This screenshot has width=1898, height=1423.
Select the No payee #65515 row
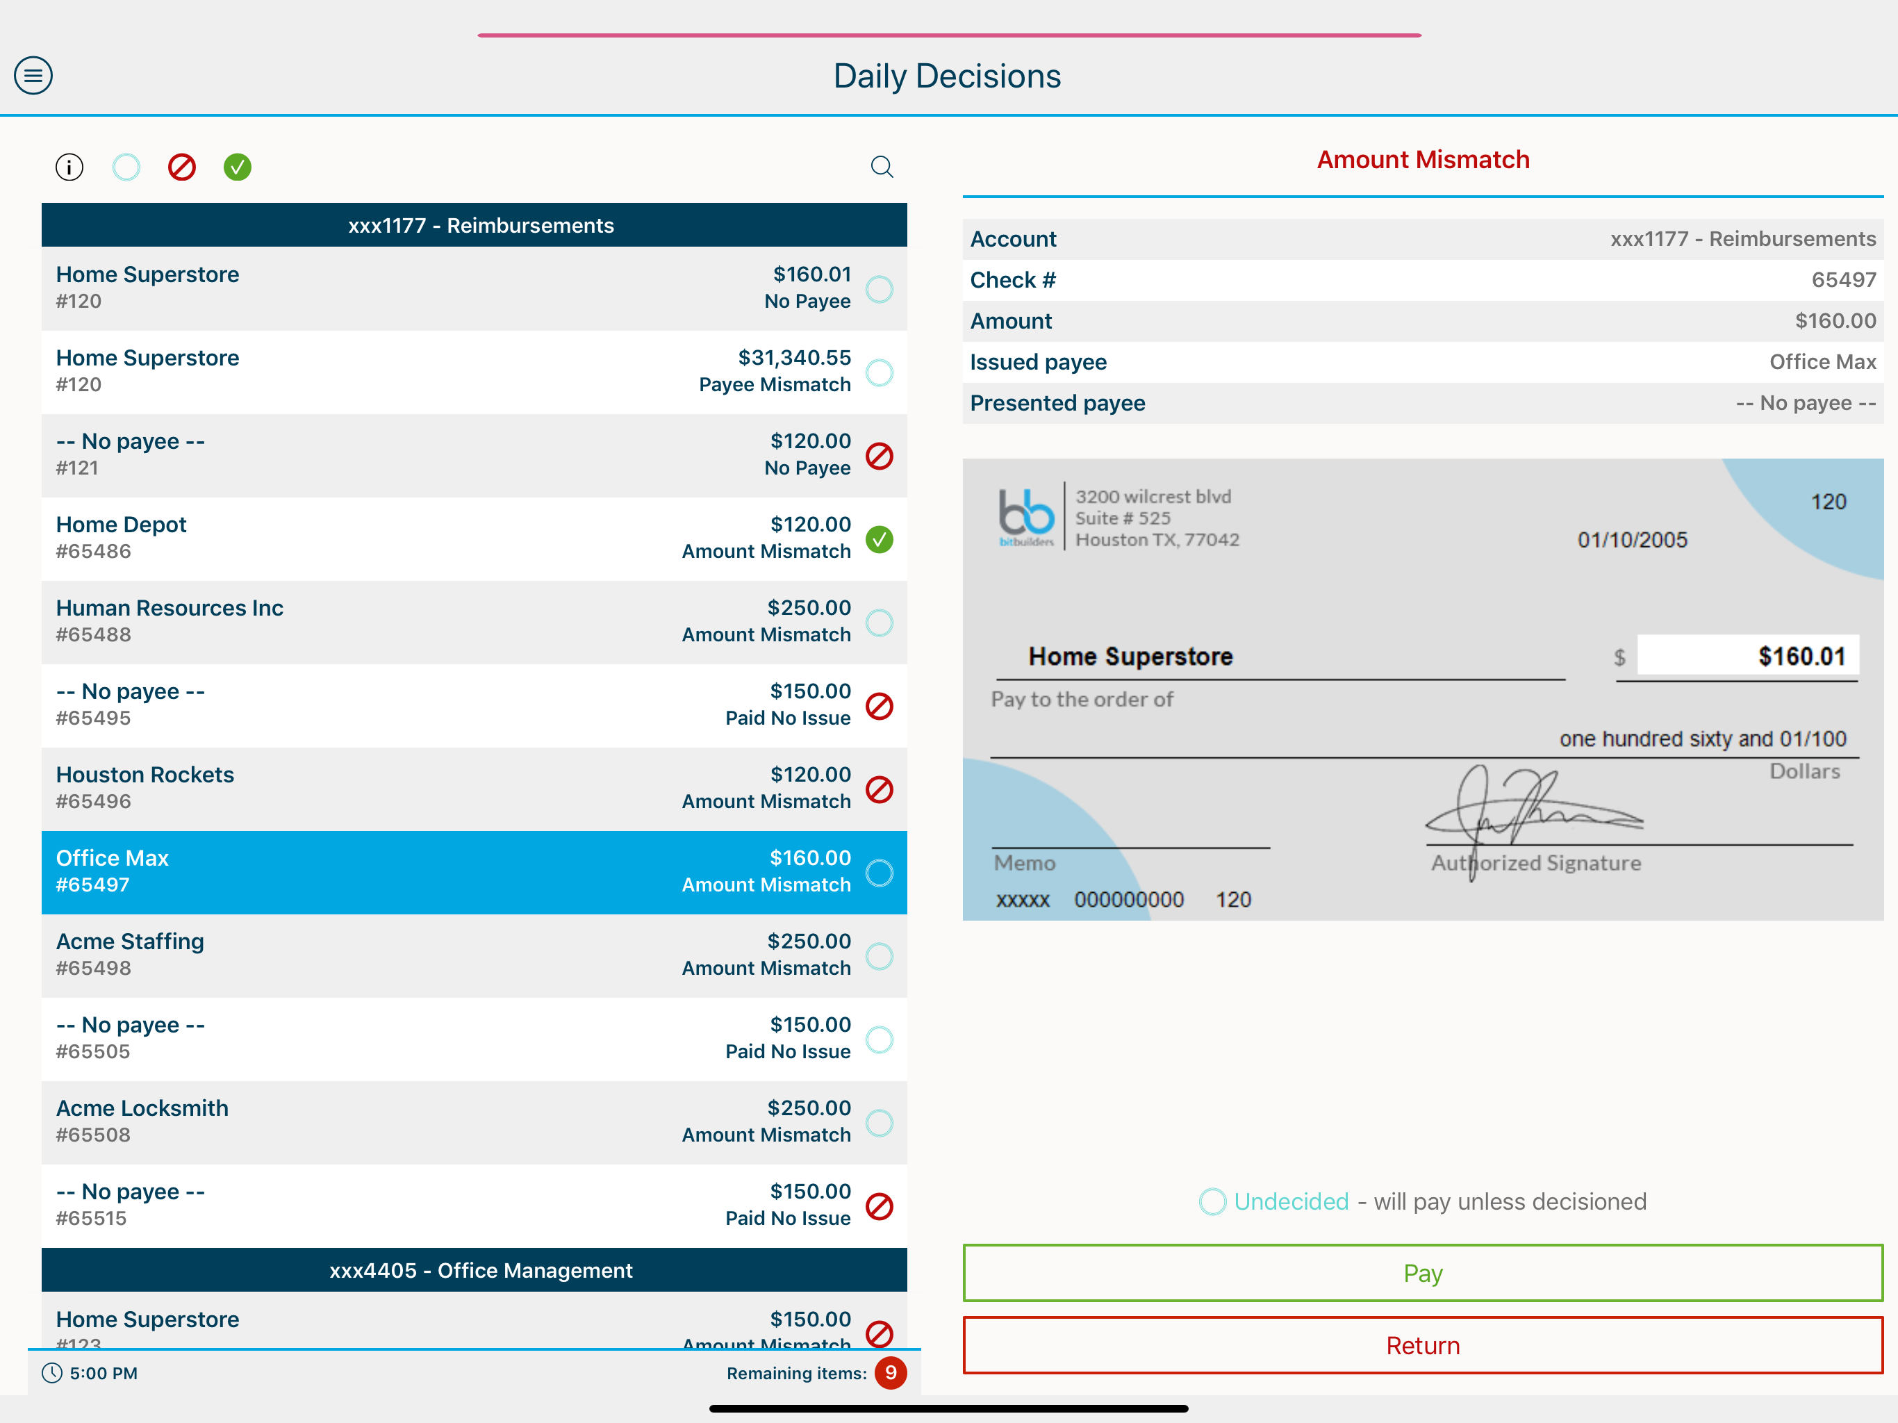click(474, 1205)
